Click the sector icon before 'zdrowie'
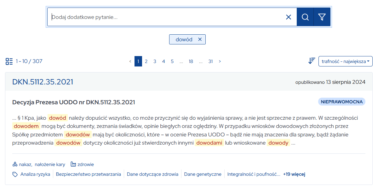378x189 pixels. pos(73,164)
